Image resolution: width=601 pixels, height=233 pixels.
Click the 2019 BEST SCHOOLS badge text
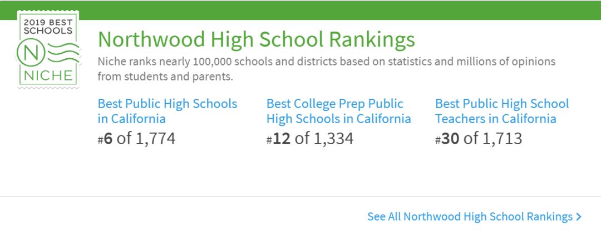coord(48,27)
